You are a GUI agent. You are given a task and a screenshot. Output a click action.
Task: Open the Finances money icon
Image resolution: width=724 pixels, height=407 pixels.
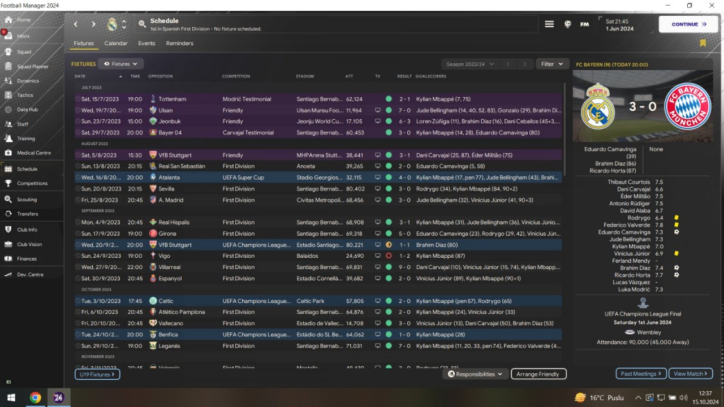coord(8,258)
